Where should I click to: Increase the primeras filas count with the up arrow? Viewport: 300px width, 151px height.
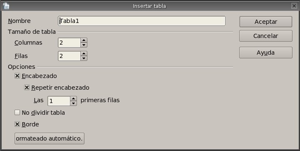click(74, 98)
